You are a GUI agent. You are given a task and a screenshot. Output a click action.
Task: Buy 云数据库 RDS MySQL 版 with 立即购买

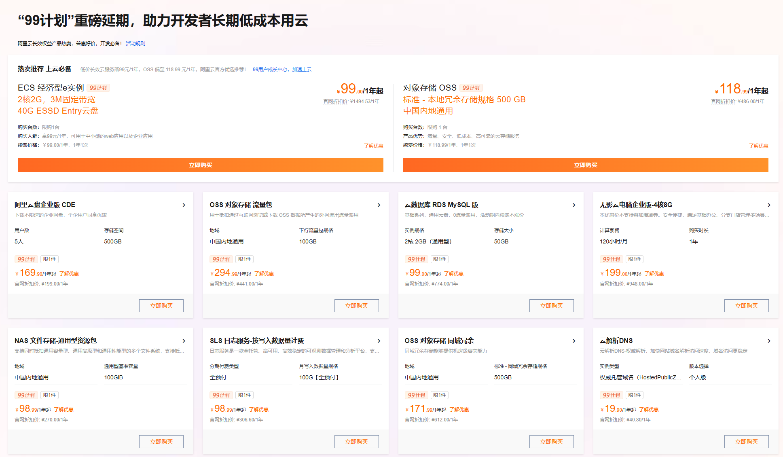[x=552, y=306]
